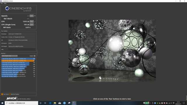
Task: Click the Processor info row
Action: point(18,34)
